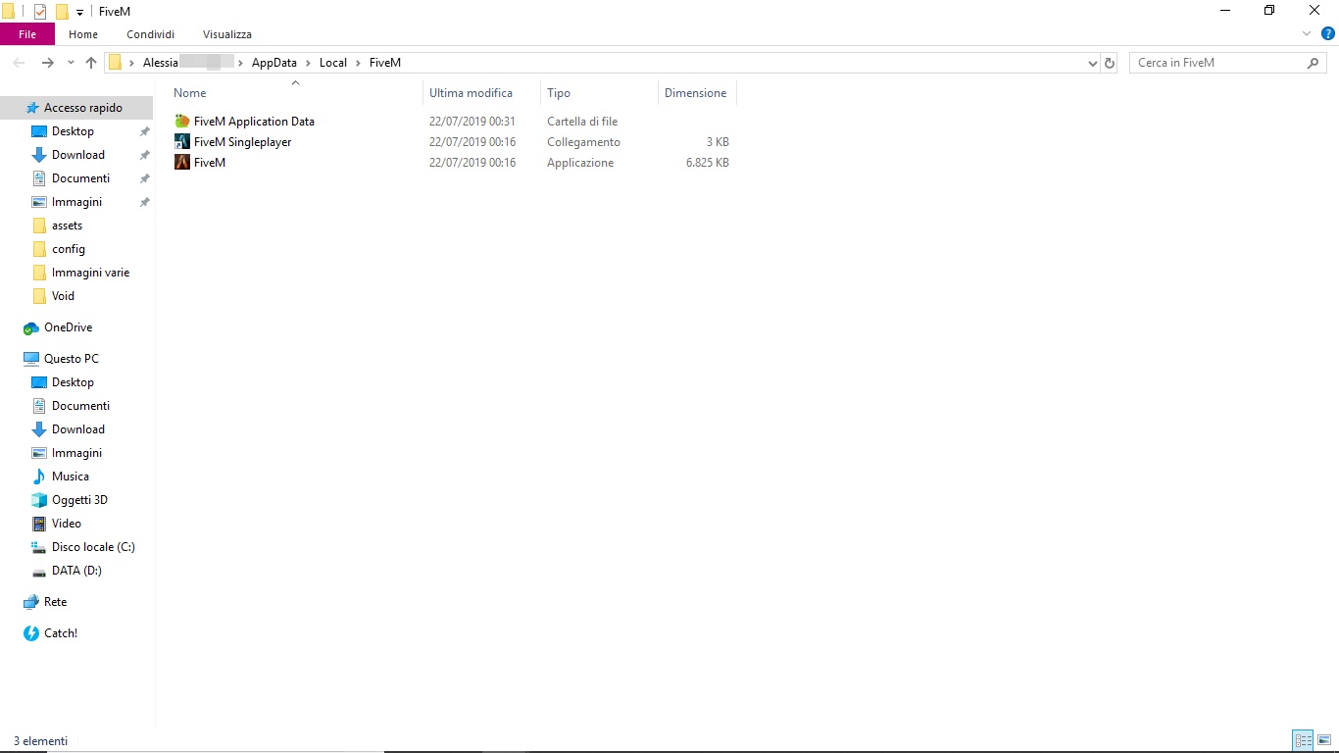
Task: Switch to details view layout icon
Action: coord(1303,740)
